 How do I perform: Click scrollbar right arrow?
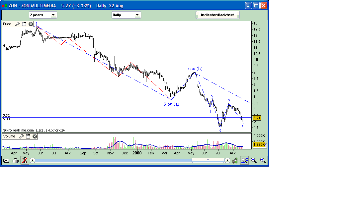227,160
